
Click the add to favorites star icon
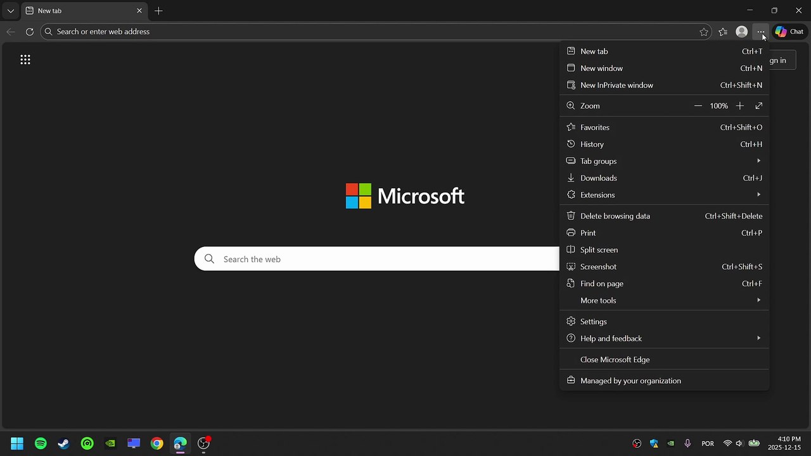tap(704, 32)
